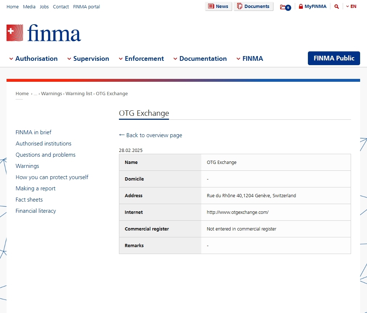This screenshot has height=313, width=367.
Task: Open the Documents button
Action: click(253, 7)
